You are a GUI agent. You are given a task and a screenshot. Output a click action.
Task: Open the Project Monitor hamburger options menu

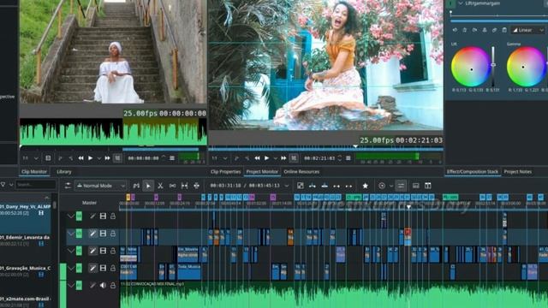point(348,158)
